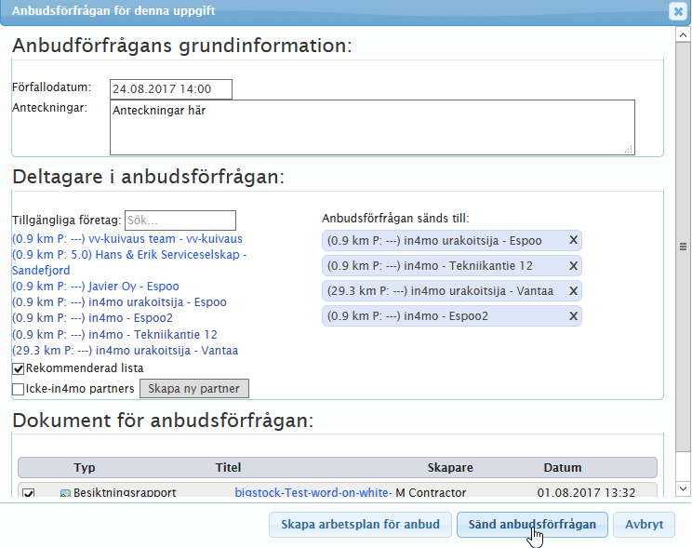Click the Besiktningsrapport document type icon

point(65,493)
